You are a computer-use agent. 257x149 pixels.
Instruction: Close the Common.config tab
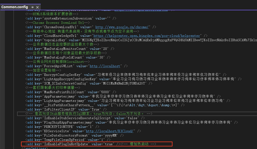click(37, 7)
